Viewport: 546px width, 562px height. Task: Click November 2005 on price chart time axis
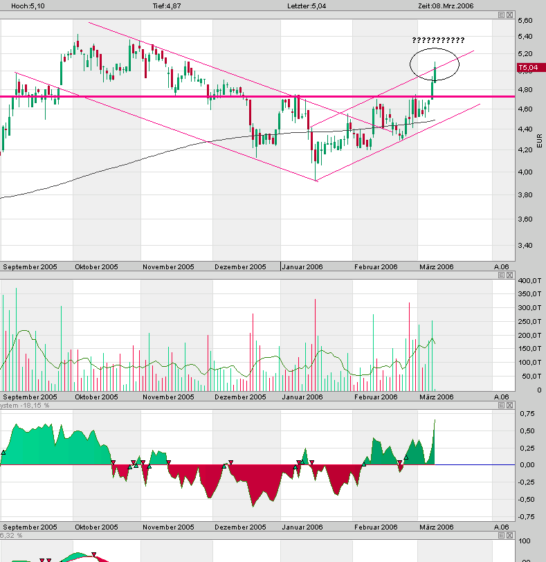(x=168, y=266)
